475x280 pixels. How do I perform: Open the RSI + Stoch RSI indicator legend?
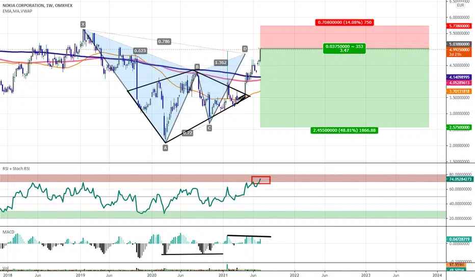(16, 169)
